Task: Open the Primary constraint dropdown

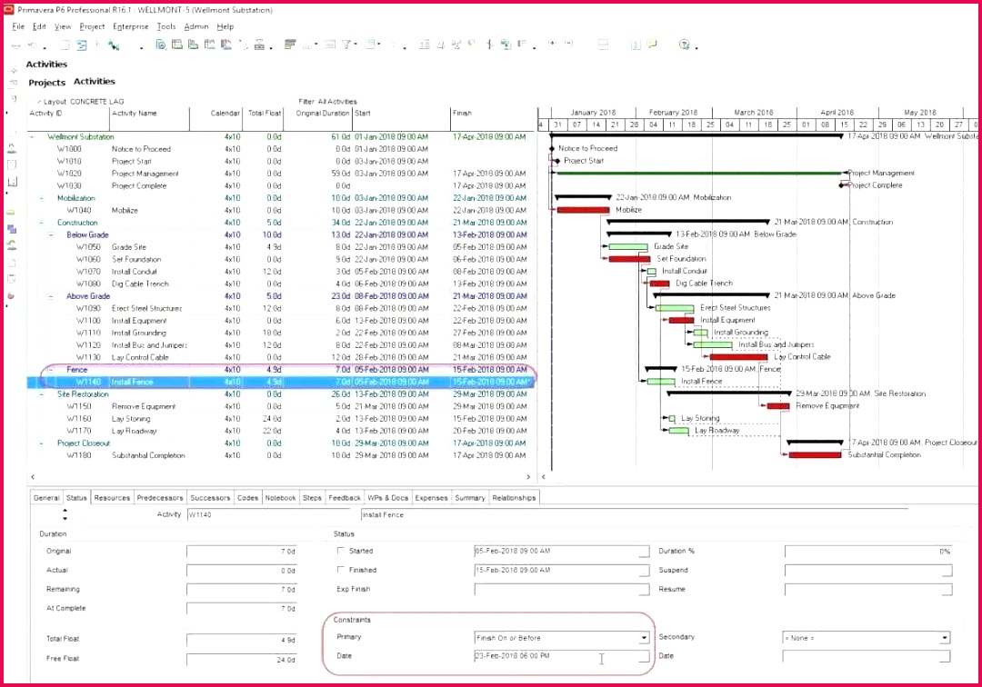Action: click(x=644, y=638)
